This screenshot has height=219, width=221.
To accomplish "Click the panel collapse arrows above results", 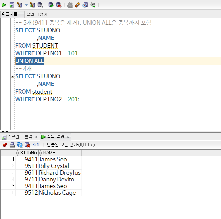I will click(x=5, y=131).
